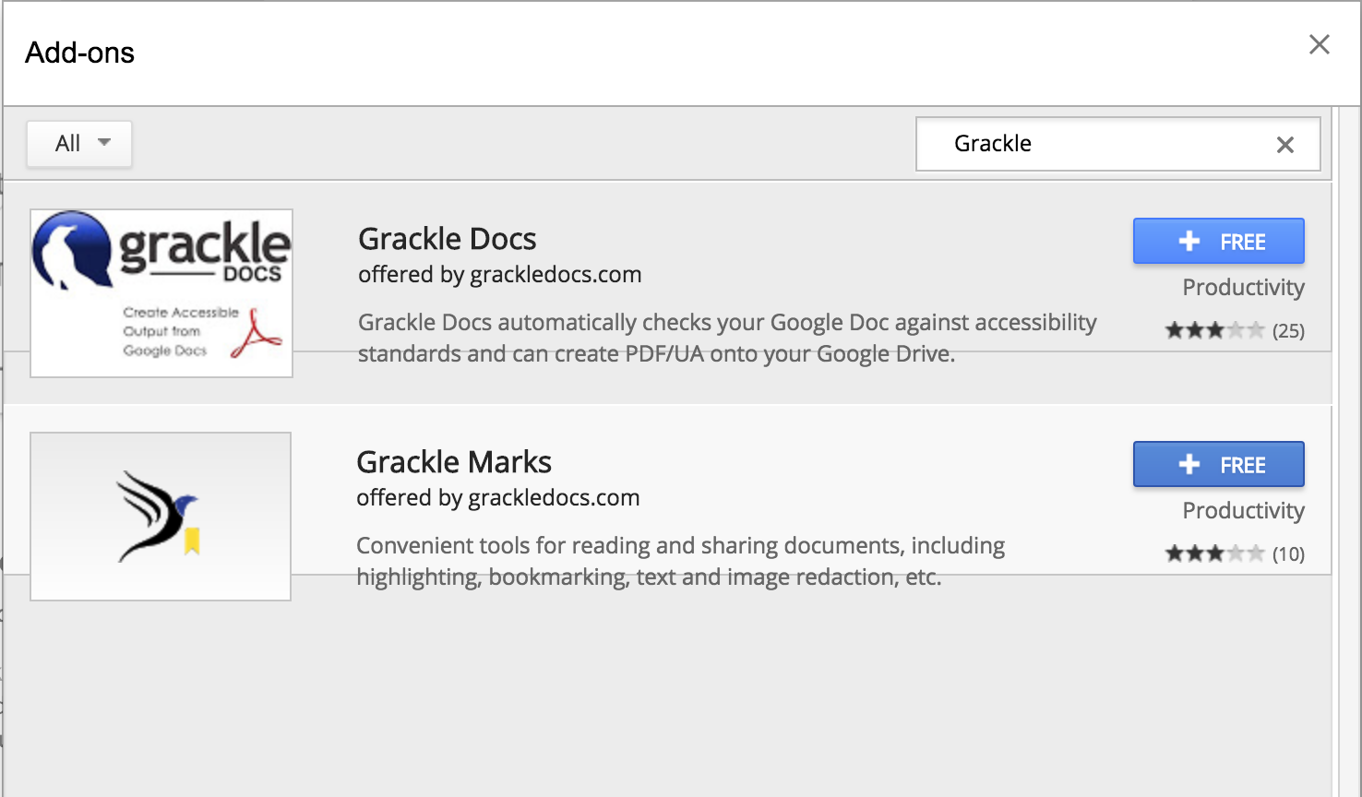Image resolution: width=1362 pixels, height=797 pixels.
Task: Open the Grackle Marks title
Action: point(454,462)
